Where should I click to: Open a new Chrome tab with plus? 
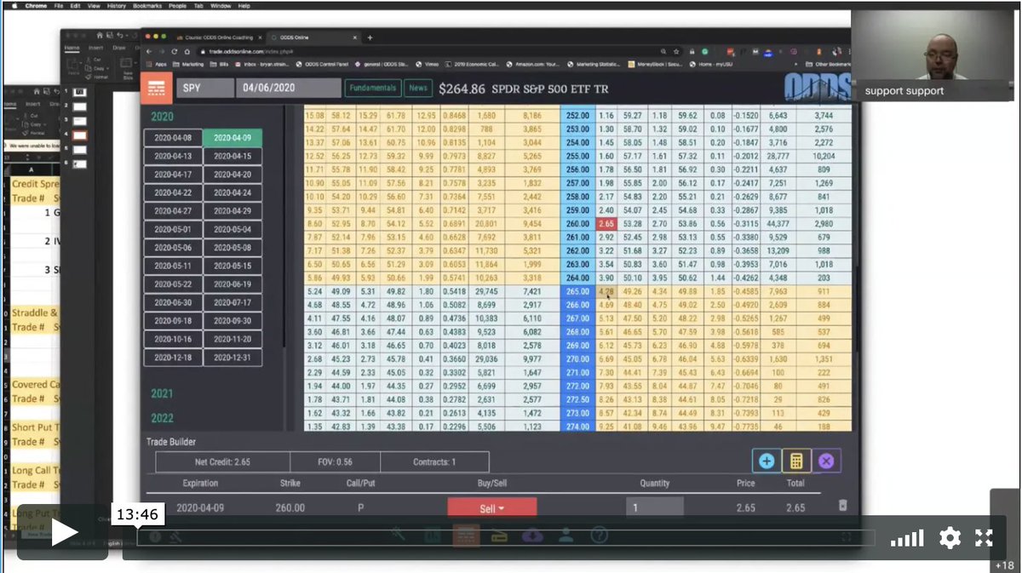[x=370, y=37]
